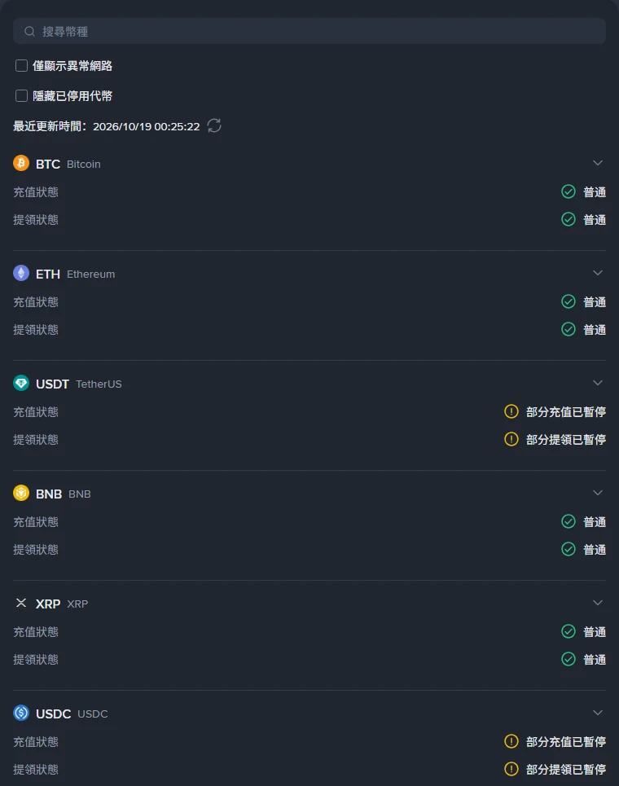Click BTC withdrawal status green check icon

569,219
